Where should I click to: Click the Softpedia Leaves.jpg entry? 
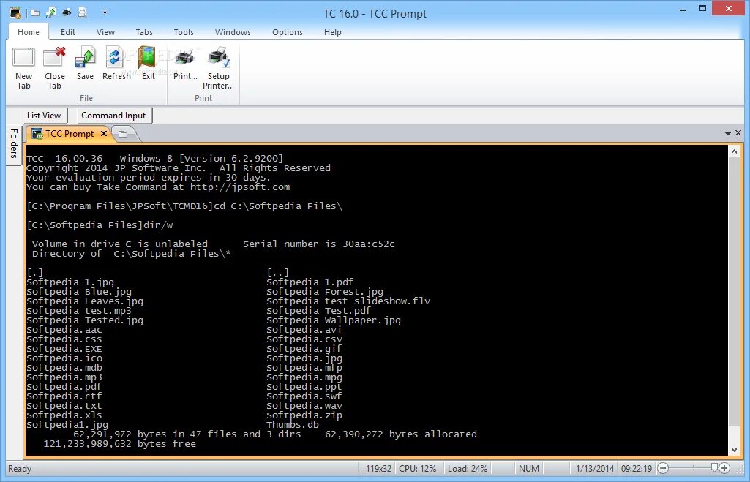click(x=85, y=301)
